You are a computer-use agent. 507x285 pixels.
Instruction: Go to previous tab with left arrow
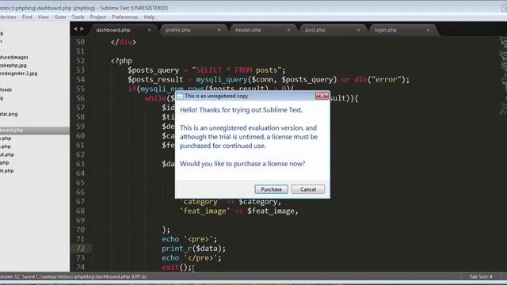click(75, 29)
